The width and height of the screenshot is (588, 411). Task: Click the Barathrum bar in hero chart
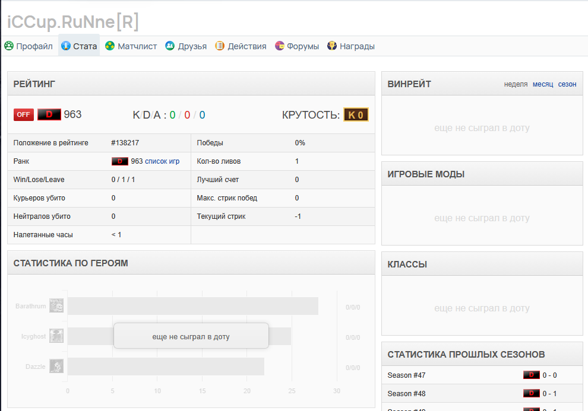point(193,306)
